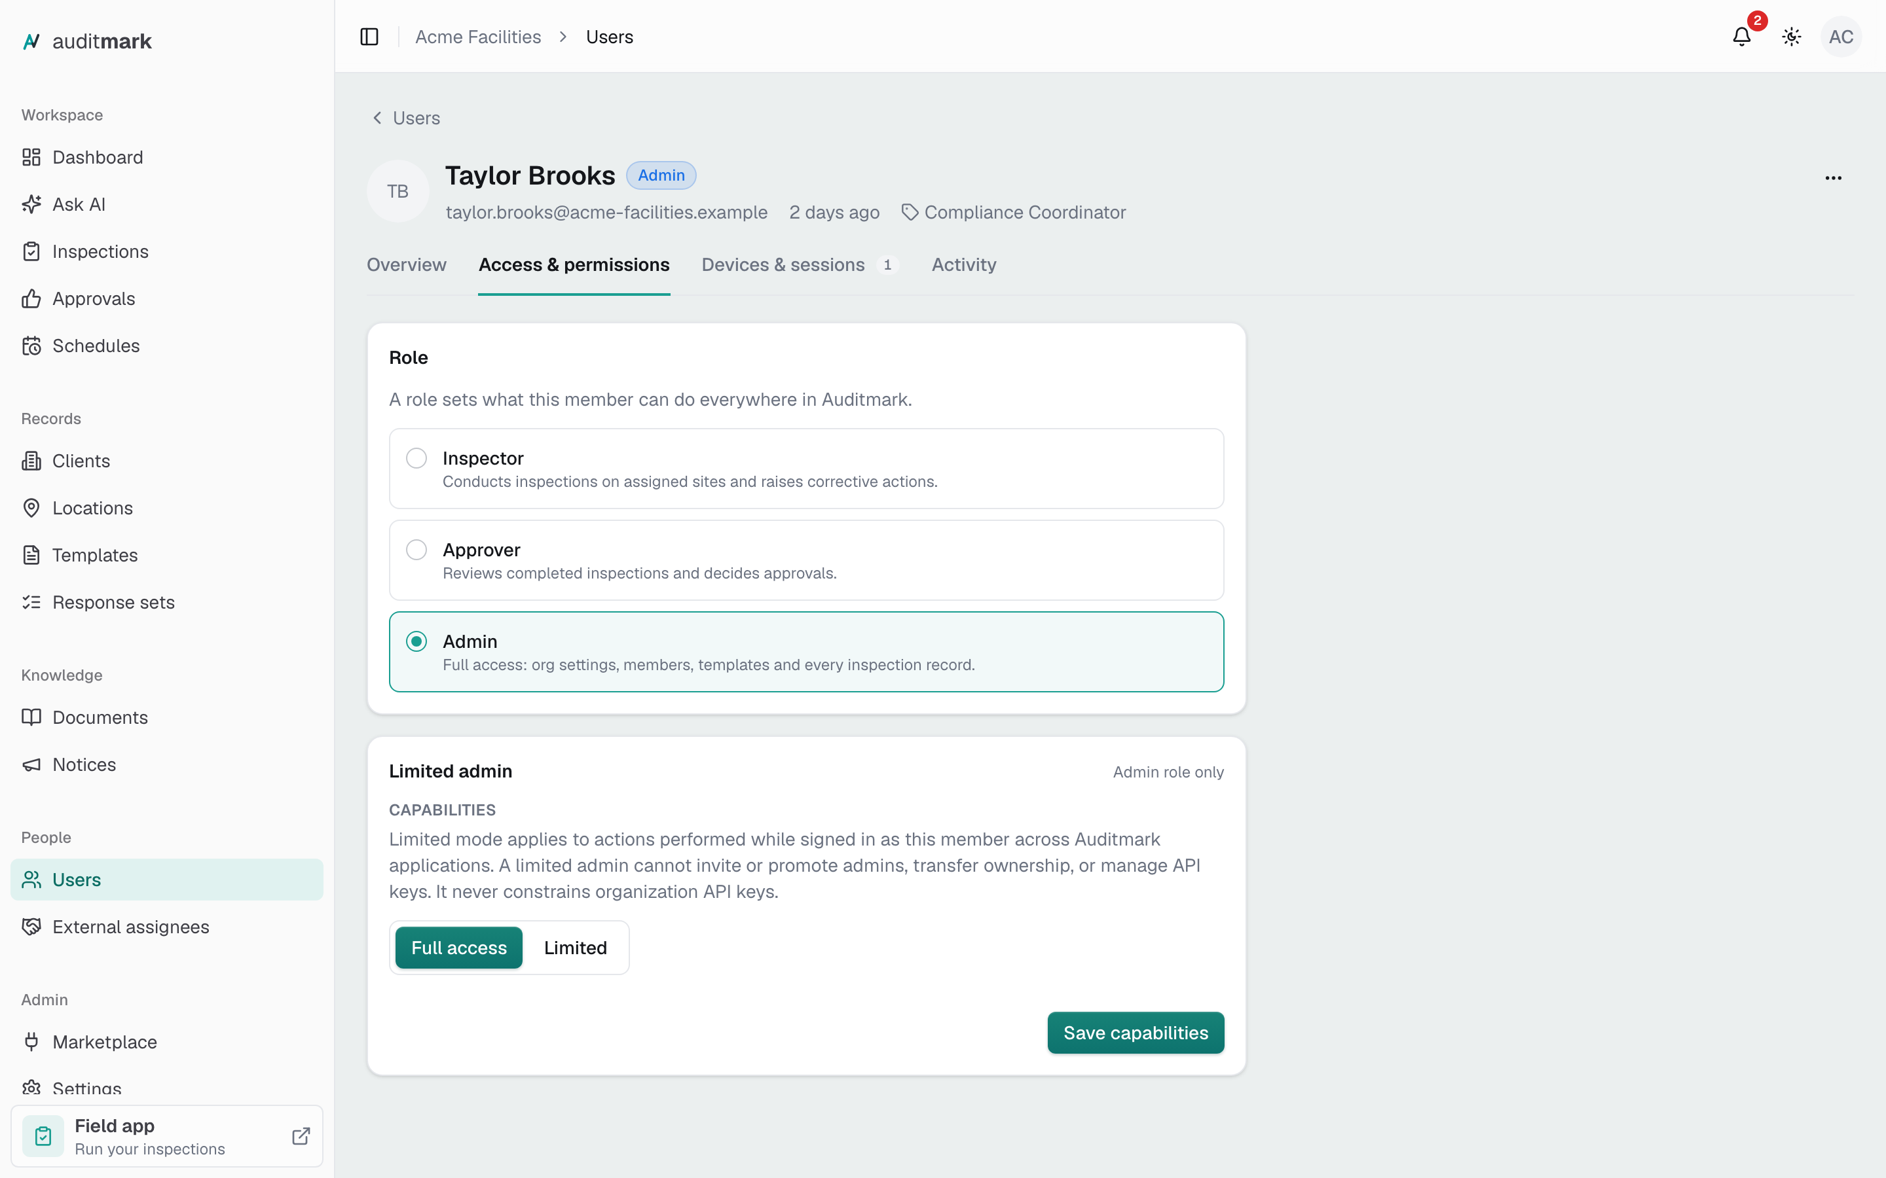Click the Schedules calendar icon

click(31, 346)
